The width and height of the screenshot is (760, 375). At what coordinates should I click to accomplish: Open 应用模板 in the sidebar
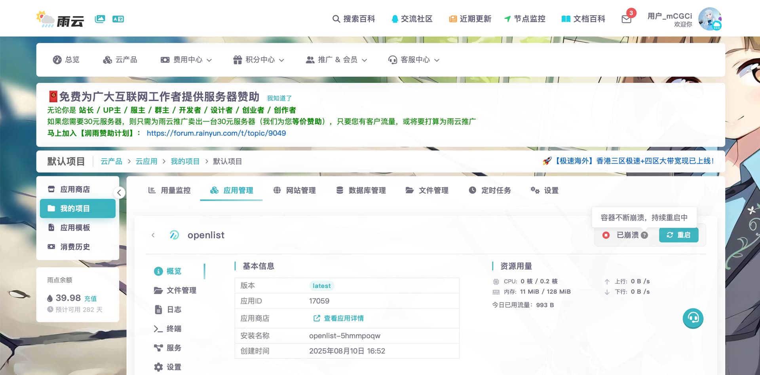[x=78, y=228]
